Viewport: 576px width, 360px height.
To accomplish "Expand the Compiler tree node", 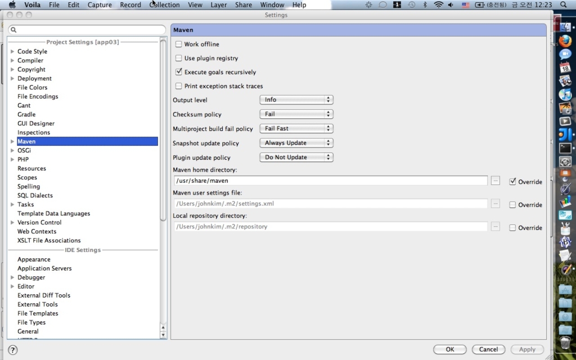I will pos(12,60).
